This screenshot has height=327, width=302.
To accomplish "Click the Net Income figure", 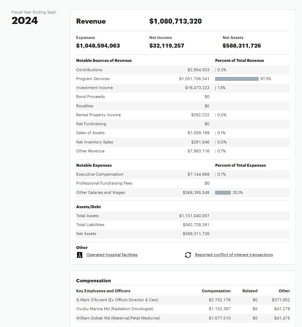I will pos(167,46).
